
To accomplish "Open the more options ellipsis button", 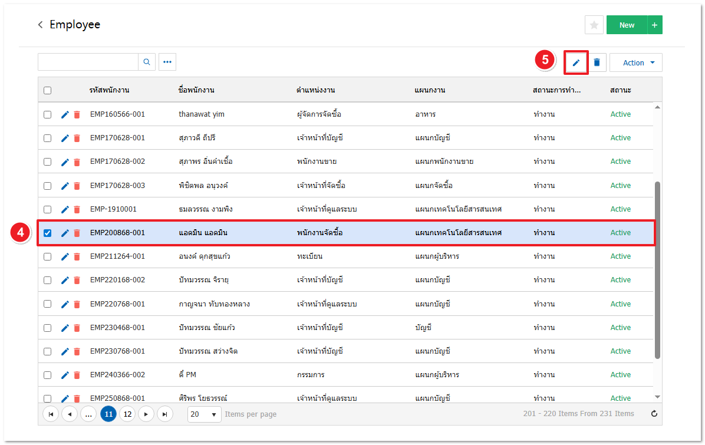I will pos(167,62).
